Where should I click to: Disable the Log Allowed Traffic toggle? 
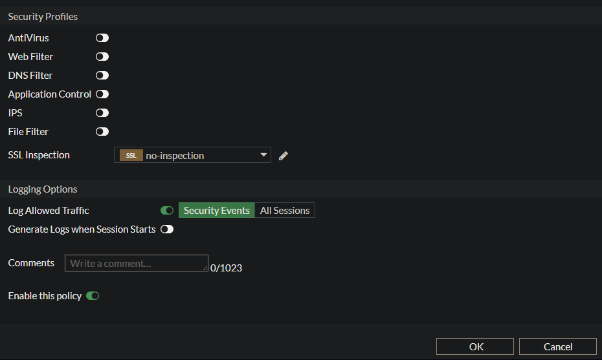[167, 211]
